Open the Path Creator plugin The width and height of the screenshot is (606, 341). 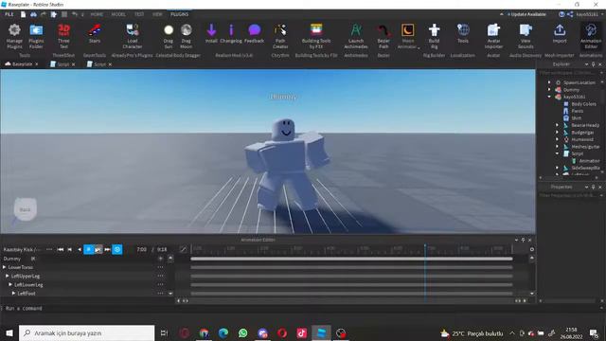tap(280, 36)
